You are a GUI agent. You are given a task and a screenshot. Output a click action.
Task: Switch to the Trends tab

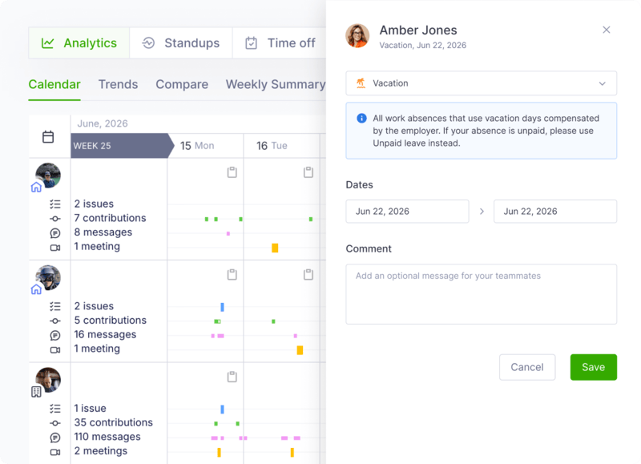click(x=118, y=84)
